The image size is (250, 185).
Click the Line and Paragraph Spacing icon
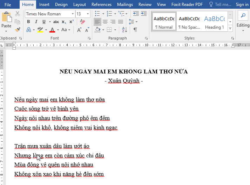pos(131,22)
